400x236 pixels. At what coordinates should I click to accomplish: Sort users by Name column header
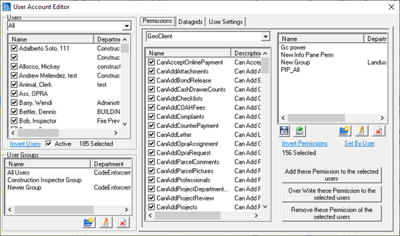pos(51,39)
